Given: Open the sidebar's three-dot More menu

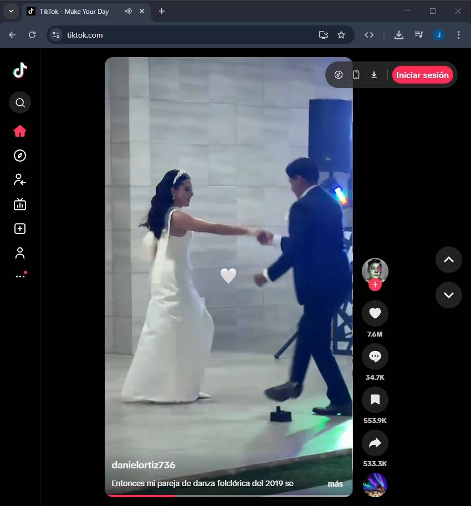Looking at the screenshot, I should tap(20, 276).
